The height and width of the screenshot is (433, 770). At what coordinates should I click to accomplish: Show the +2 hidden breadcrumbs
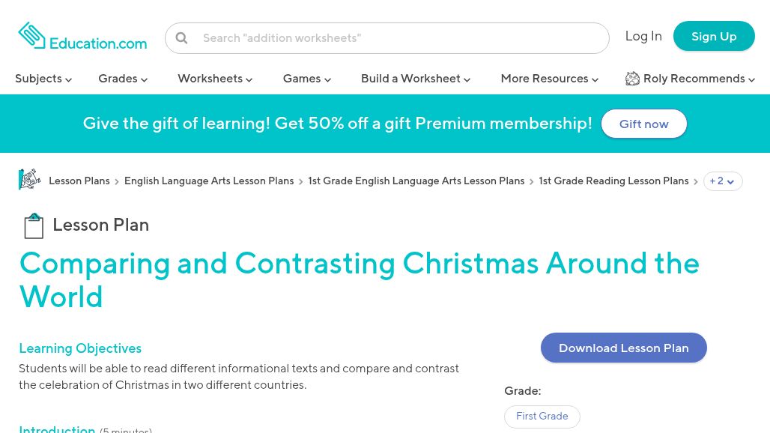pos(722,181)
